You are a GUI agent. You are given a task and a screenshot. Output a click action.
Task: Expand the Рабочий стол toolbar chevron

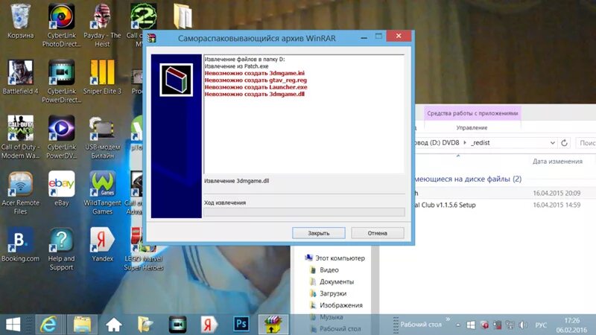(x=448, y=320)
